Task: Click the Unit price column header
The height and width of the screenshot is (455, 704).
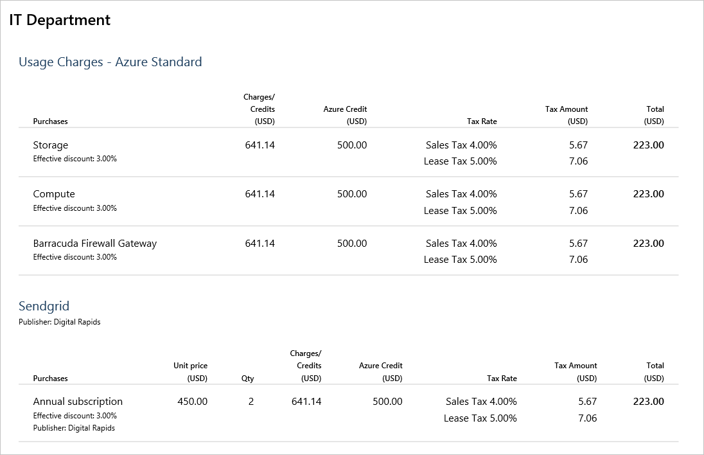Action: 189,365
